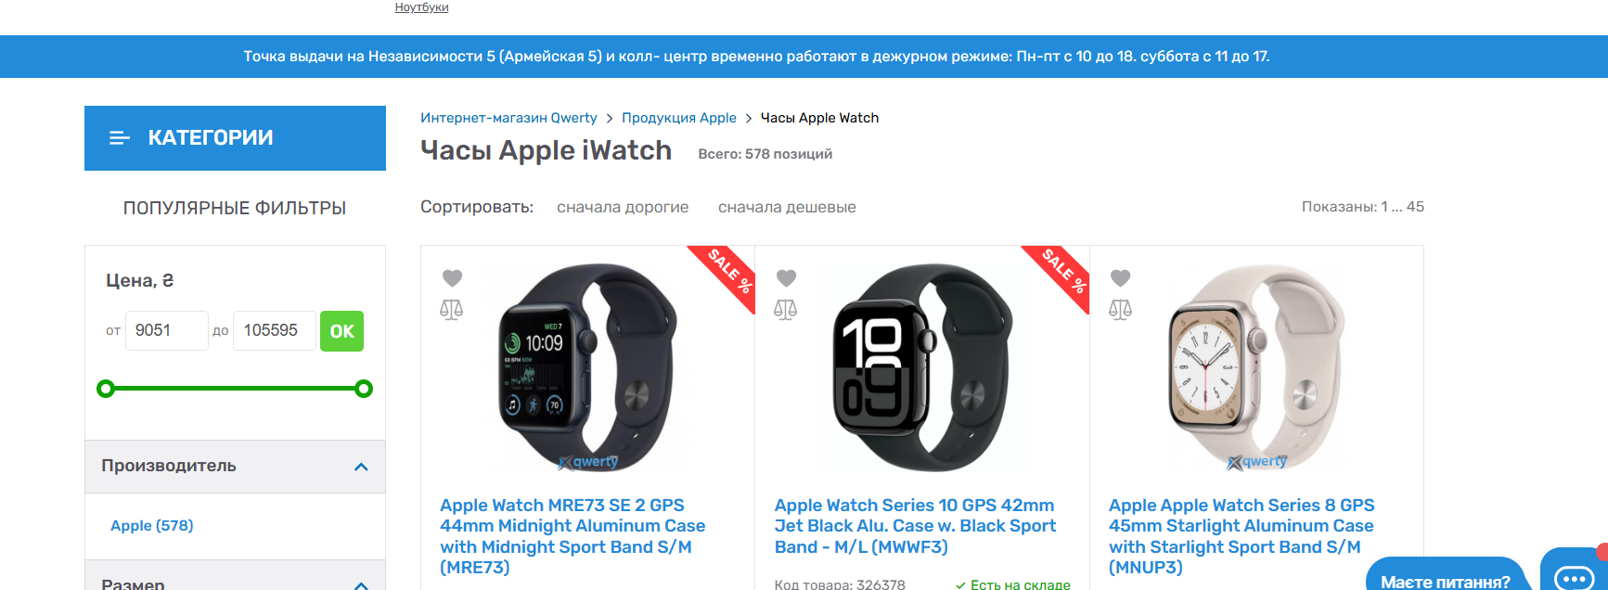This screenshot has width=1608, height=590.
Task: Go to Интернет-магазин Qwerty breadcrumb
Action: pyautogui.click(x=508, y=118)
